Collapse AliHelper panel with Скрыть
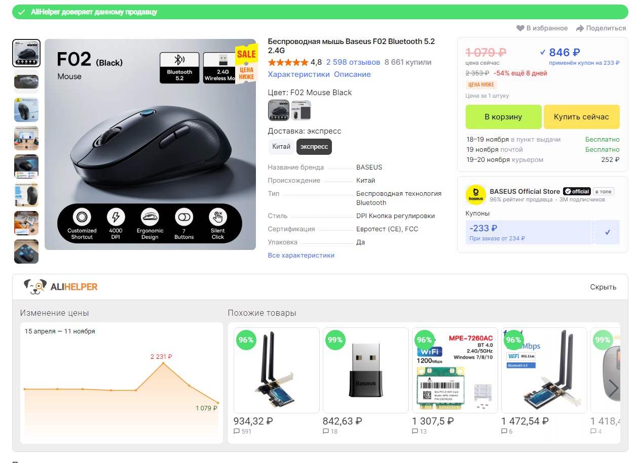This screenshot has width=637, height=463. (x=603, y=287)
